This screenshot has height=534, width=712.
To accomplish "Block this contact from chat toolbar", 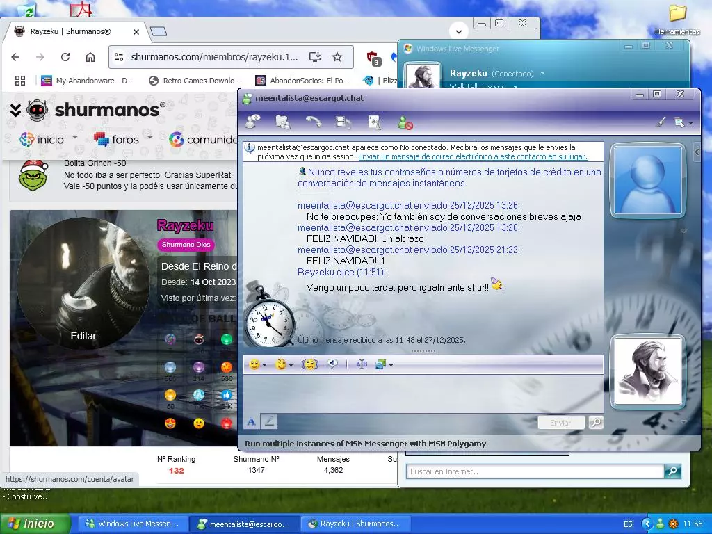I will tap(405, 122).
